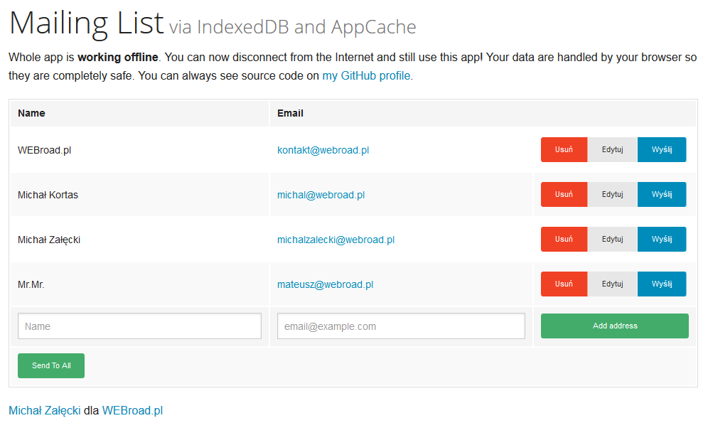Open the kontakt@webroad.pl email link
The height and width of the screenshot is (423, 708).
(x=323, y=150)
